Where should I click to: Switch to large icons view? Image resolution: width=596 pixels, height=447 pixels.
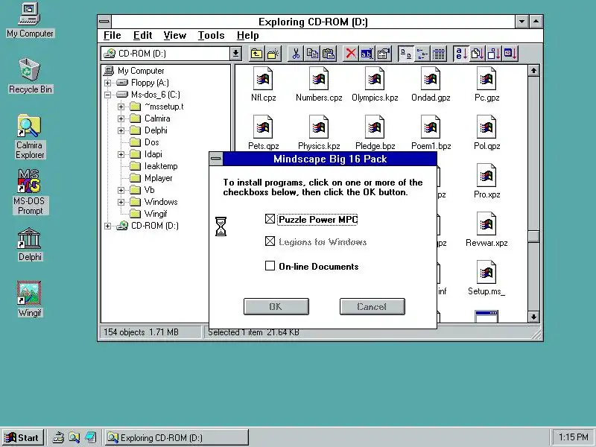click(x=405, y=54)
